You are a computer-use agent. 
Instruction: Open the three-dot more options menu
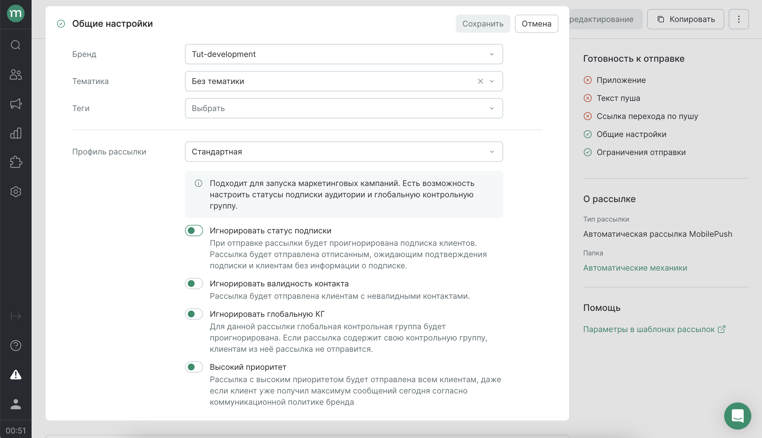click(x=739, y=19)
